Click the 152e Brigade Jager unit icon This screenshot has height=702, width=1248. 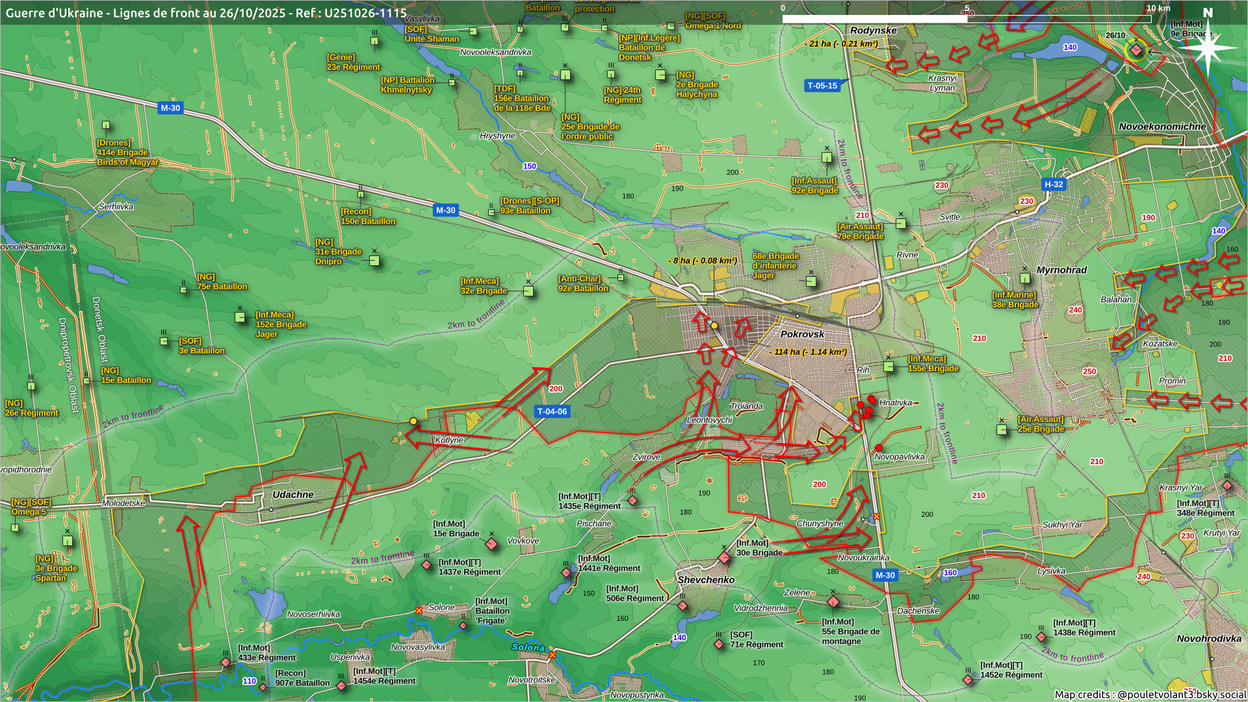[x=240, y=317]
